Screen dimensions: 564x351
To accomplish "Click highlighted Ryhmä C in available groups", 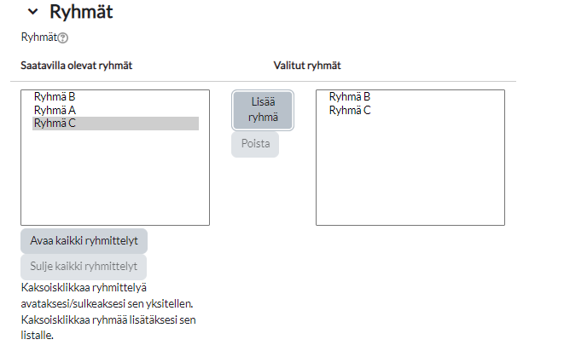I will (x=55, y=124).
